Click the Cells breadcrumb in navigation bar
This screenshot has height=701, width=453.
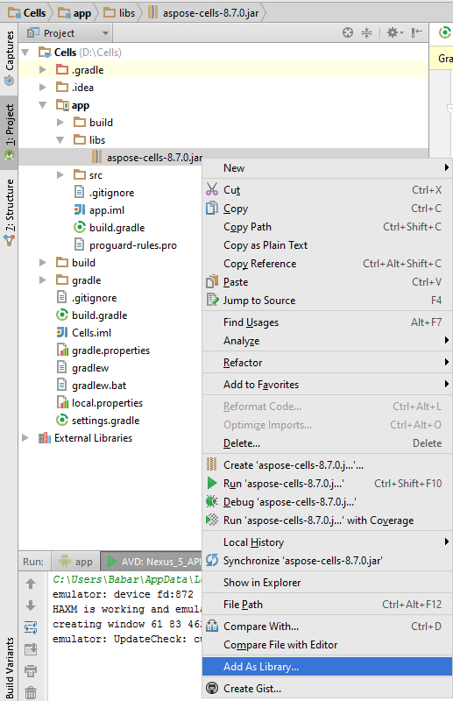coord(27,13)
